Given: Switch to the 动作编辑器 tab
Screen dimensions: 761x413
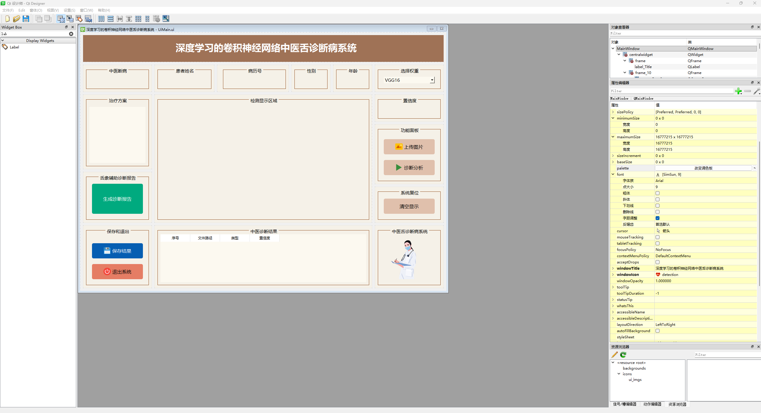Looking at the screenshot, I should pos(652,404).
